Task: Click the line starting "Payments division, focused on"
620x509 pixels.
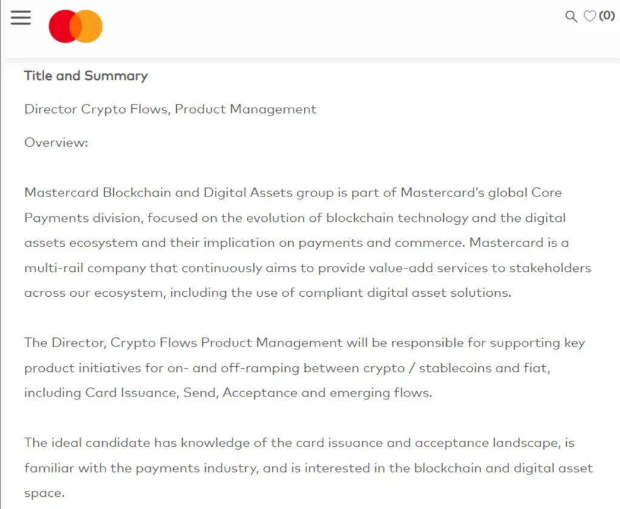Action: coord(295,218)
